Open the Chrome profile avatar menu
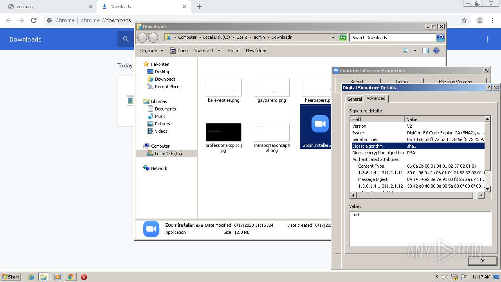 coord(479,20)
